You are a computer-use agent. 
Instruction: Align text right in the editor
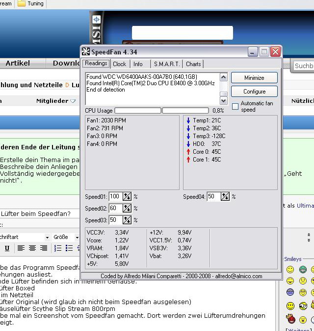point(44,248)
